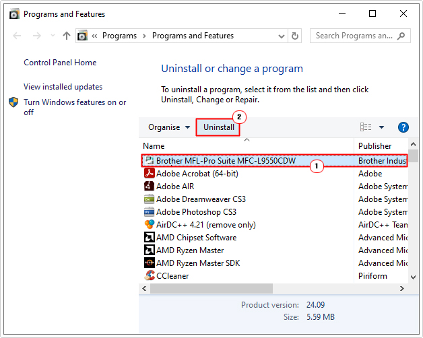
Task: Click the AMD Chipset Software icon
Action: 149,238
